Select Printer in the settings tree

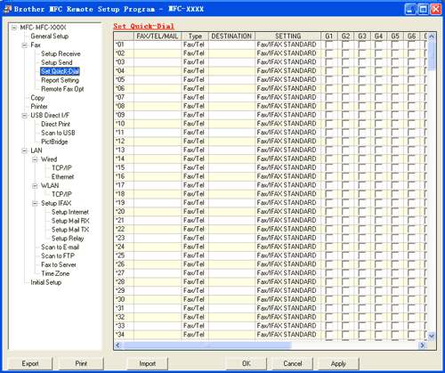pos(39,107)
